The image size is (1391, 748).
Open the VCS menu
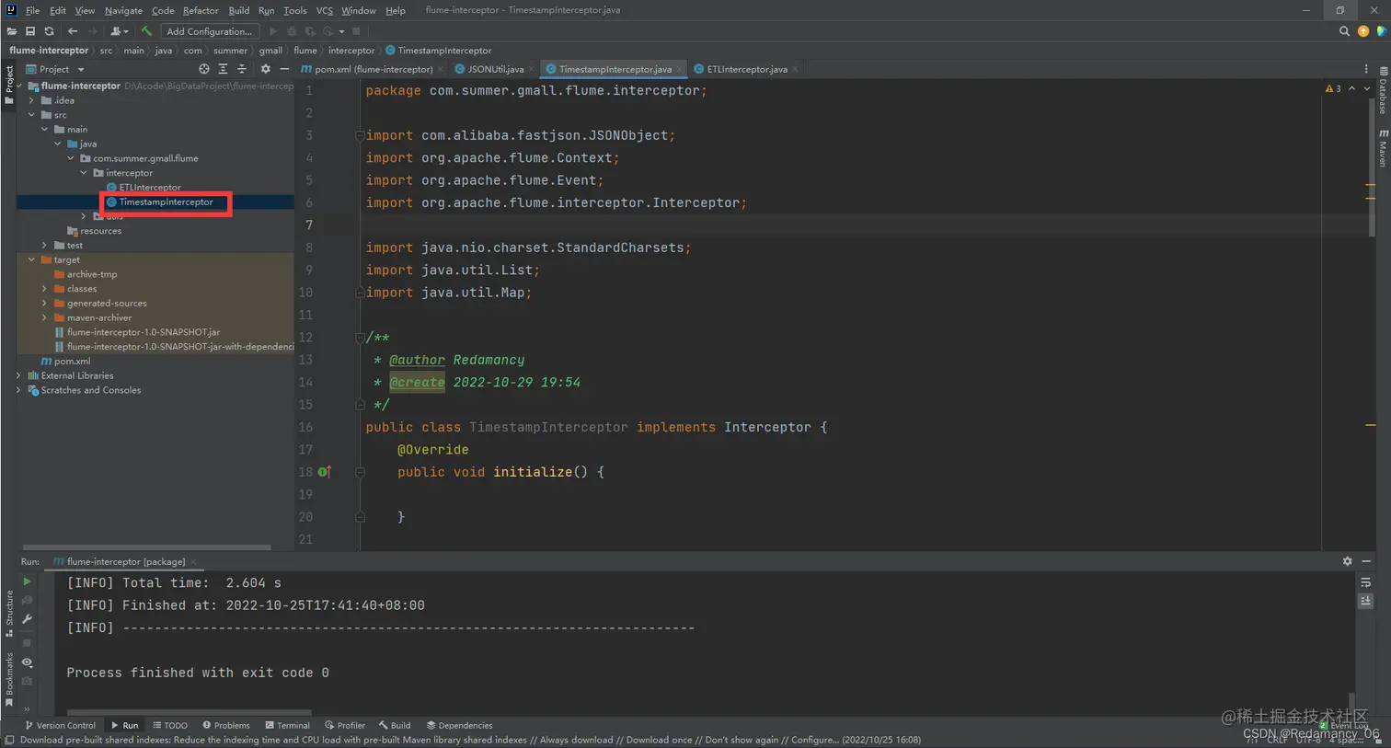[324, 10]
